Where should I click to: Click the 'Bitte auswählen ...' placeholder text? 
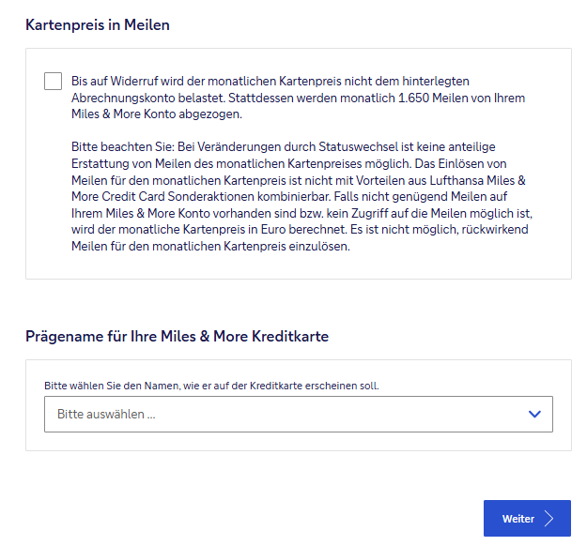point(106,414)
